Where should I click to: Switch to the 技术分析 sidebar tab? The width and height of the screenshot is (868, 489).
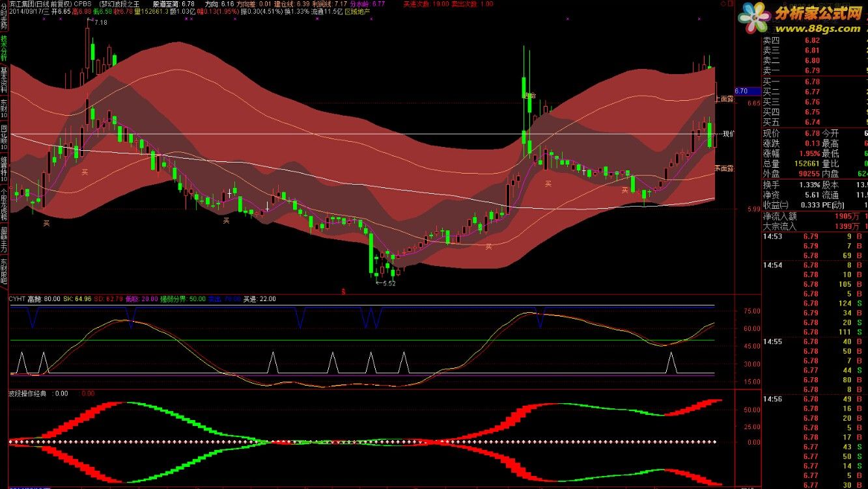(4, 48)
